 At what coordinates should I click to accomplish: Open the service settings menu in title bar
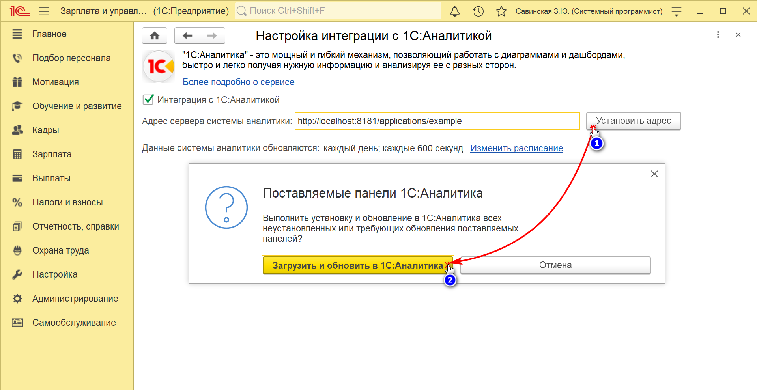coord(677,11)
